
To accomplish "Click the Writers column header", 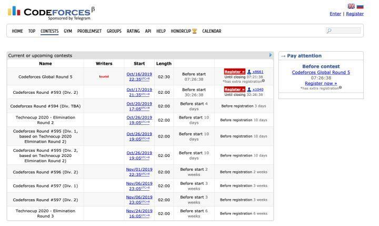I will click(104, 64).
